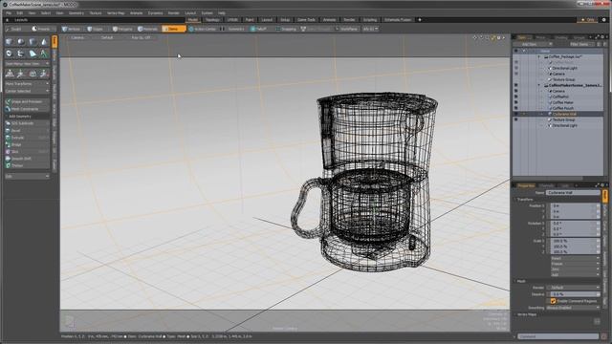Open the Render menu
This screenshot has height=344, width=612.
(174, 12)
